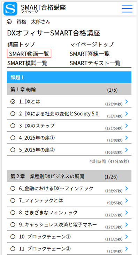Click the 第2章 業種別DXビジネスの展開 header
138x255 pixels.
(69, 176)
